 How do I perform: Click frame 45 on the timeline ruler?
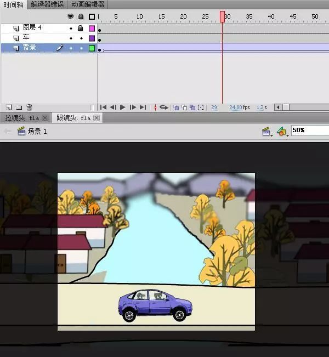(x=293, y=17)
